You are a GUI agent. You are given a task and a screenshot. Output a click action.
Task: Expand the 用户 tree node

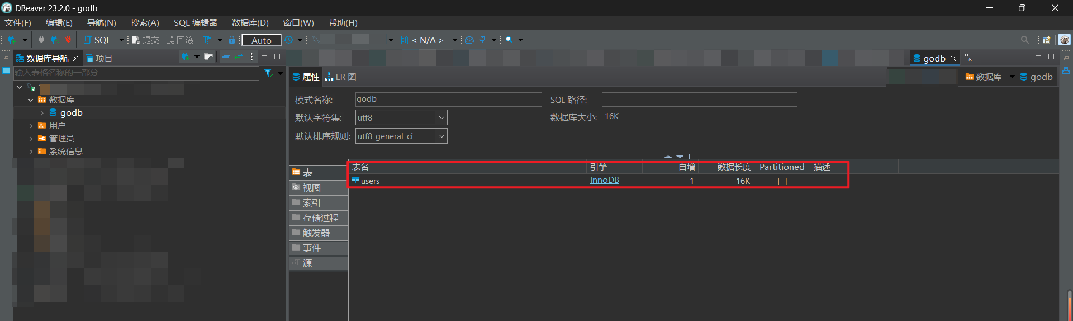point(30,126)
